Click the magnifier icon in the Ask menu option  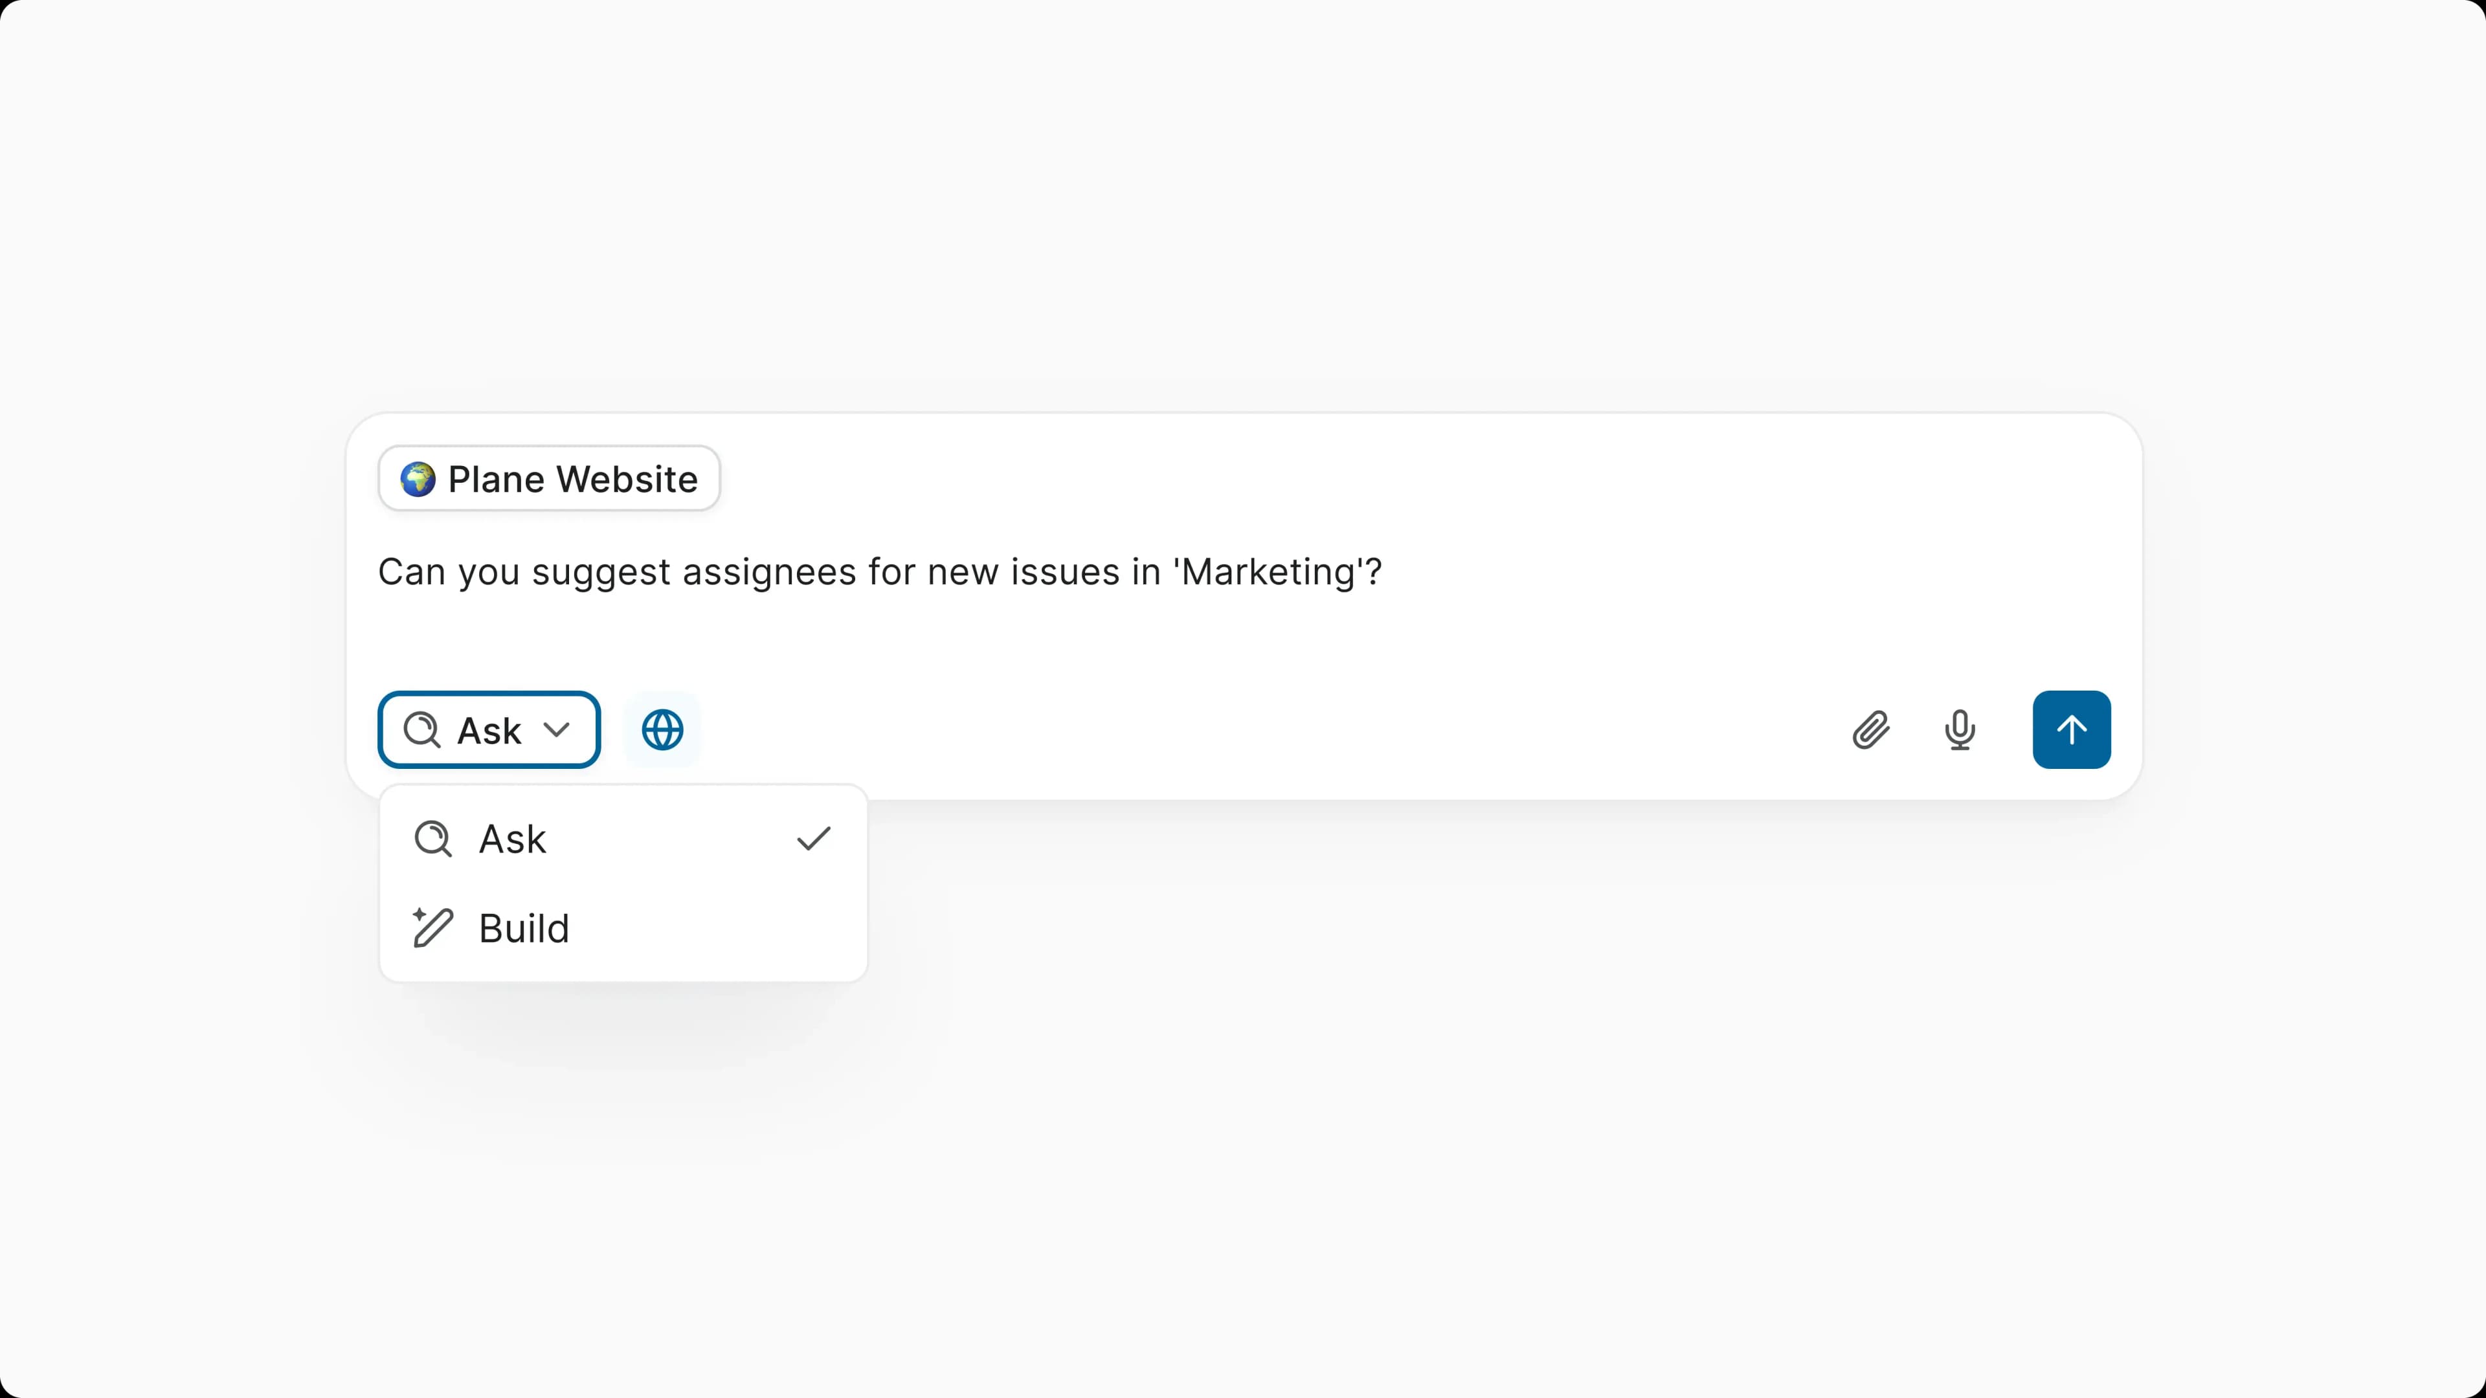tap(432, 839)
